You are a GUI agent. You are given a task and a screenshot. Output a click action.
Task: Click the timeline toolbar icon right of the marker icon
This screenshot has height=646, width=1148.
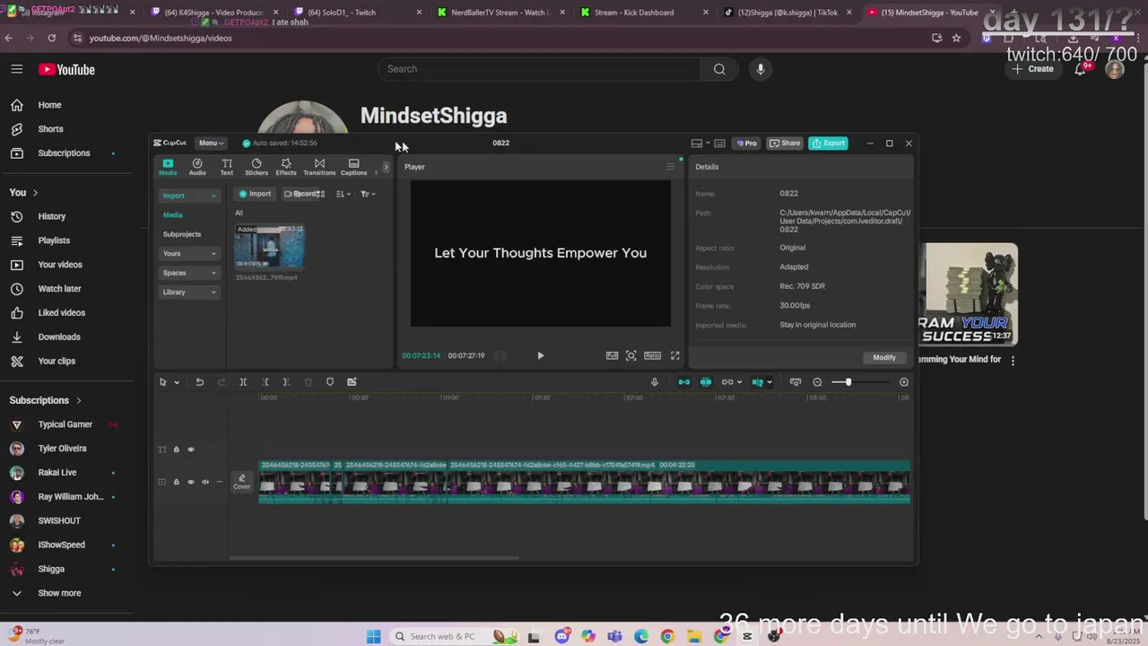[x=352, y=382]
